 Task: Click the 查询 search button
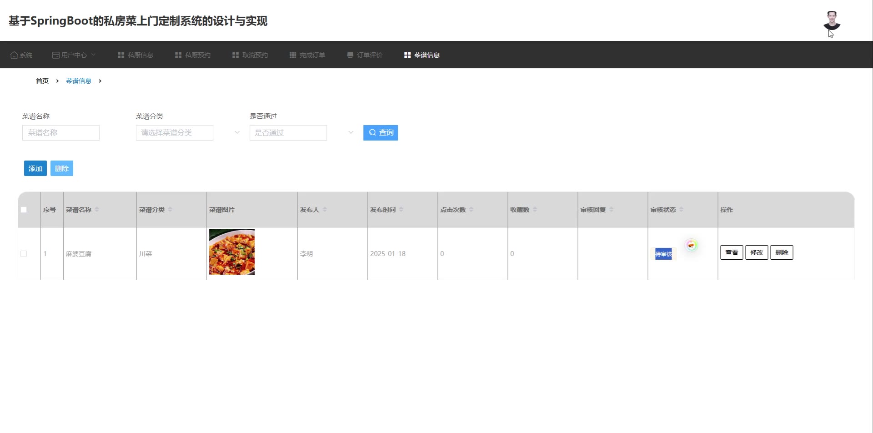click(381, 133)
